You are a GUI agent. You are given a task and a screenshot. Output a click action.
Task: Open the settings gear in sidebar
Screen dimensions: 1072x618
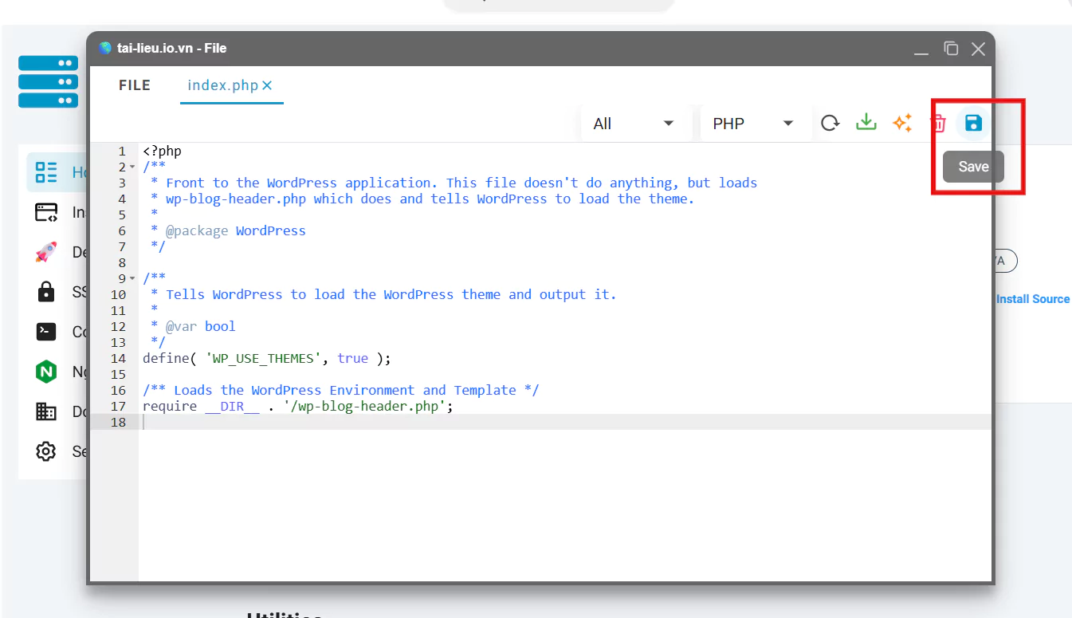click(x=46, y=451)
